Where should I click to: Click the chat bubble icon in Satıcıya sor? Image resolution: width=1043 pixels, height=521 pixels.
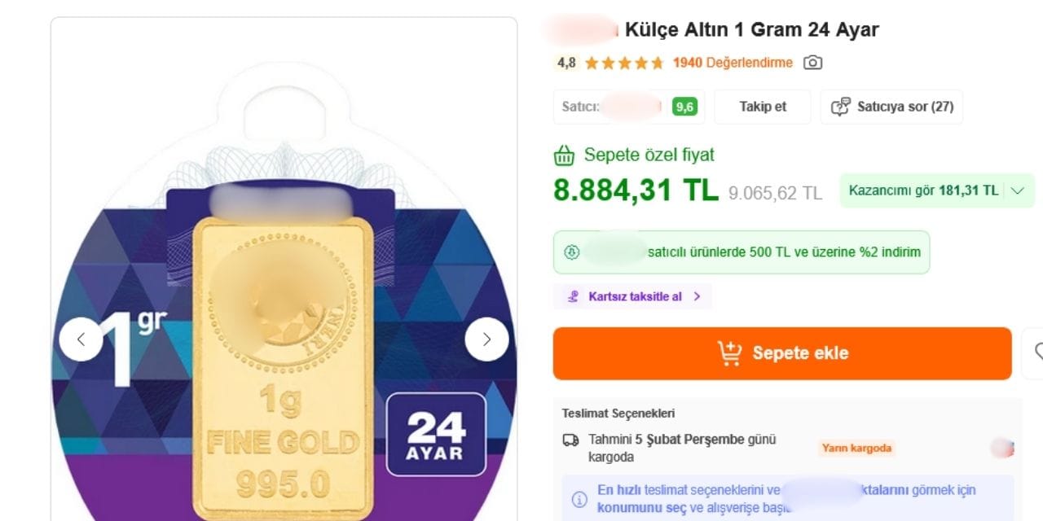840,107
